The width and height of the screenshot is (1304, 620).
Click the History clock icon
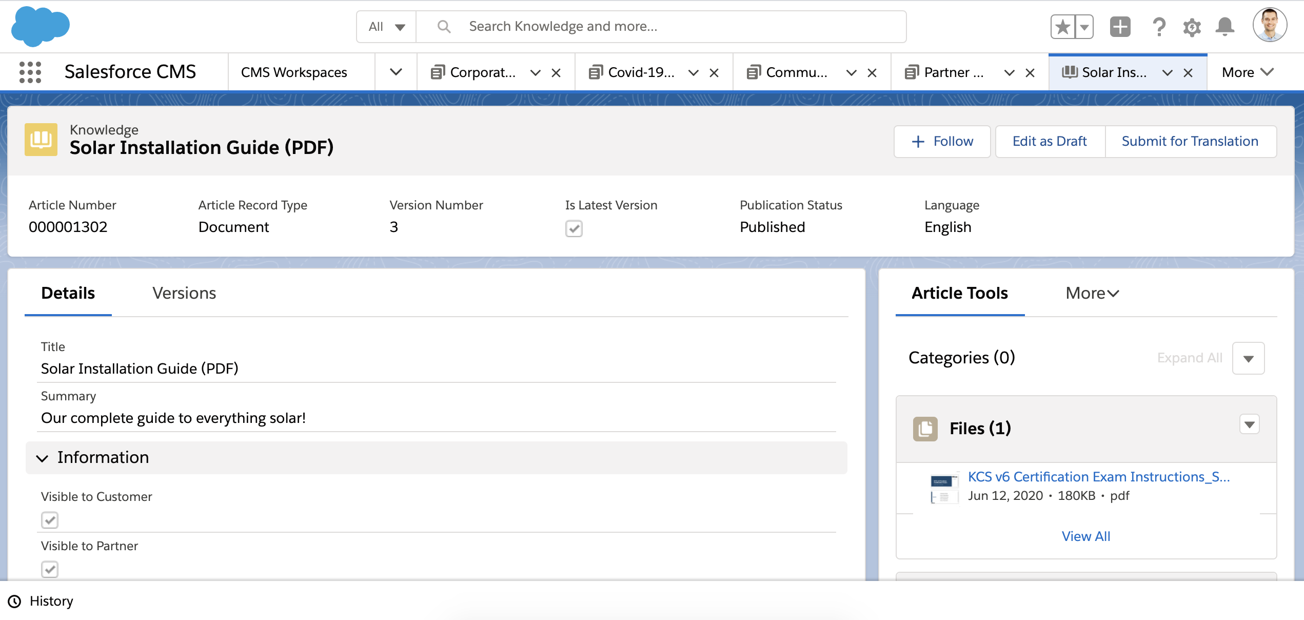14,601
